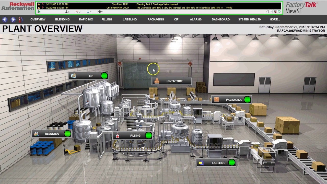Open the OVERVIEW screen
Viewport: 327px width, 184px height.
tap(38, 19)
